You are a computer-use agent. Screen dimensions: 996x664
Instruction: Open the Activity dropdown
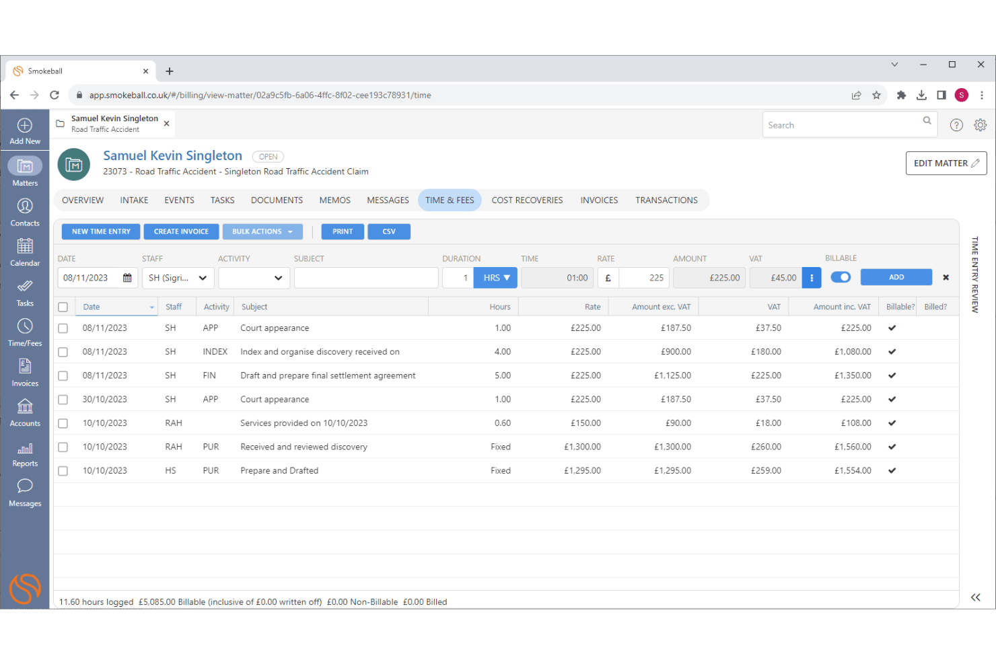(x=254, y=278)
